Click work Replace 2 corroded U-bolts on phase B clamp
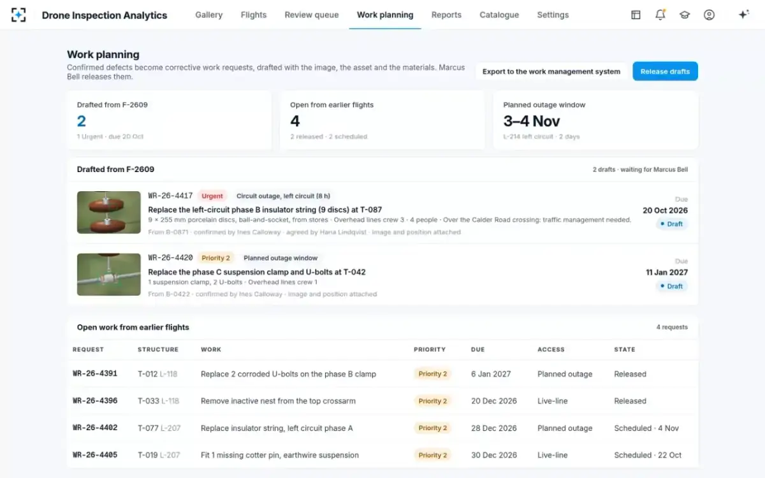Image resolution: width=765 pixels, height=478 pixels. (x=288, y=374)
